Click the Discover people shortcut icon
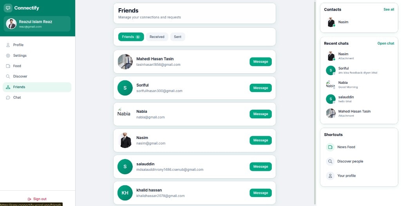The height and width of the screenshot is (206, 401). [x=330, y=161]
